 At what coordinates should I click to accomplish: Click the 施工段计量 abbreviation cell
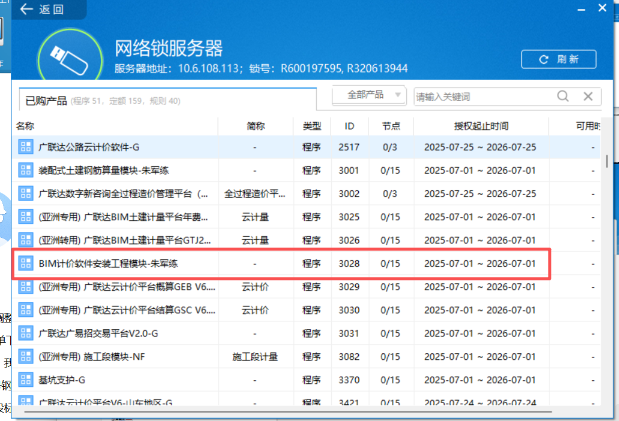point(255,357)
